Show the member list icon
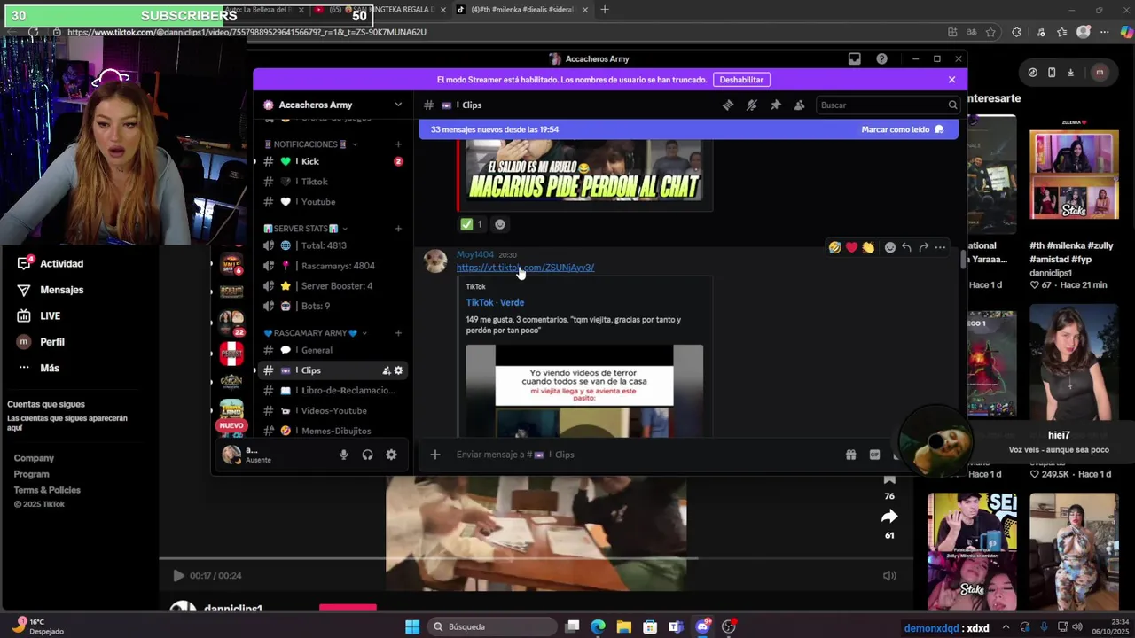Image resolution: width=1135 pixels, height=638 pixels. click(799, 105)
